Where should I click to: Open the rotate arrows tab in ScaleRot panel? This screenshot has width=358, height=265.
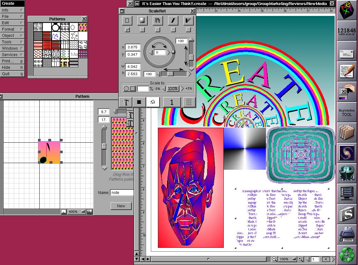pyautogui.click(x=153, y=102)
